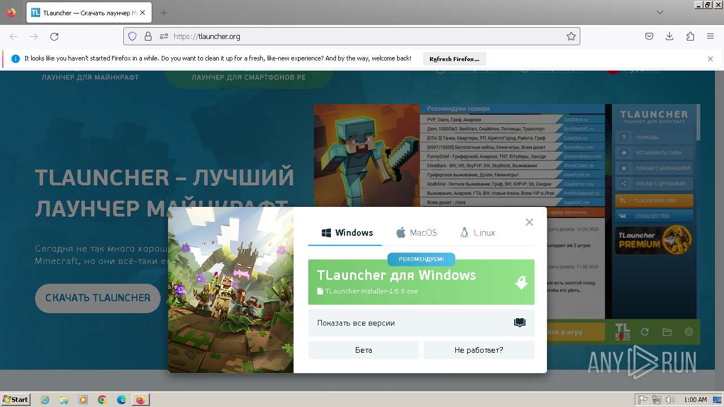Click the TL MODS icon
The width and height of the screenshot is (724, 407).
tap(622, 332)
